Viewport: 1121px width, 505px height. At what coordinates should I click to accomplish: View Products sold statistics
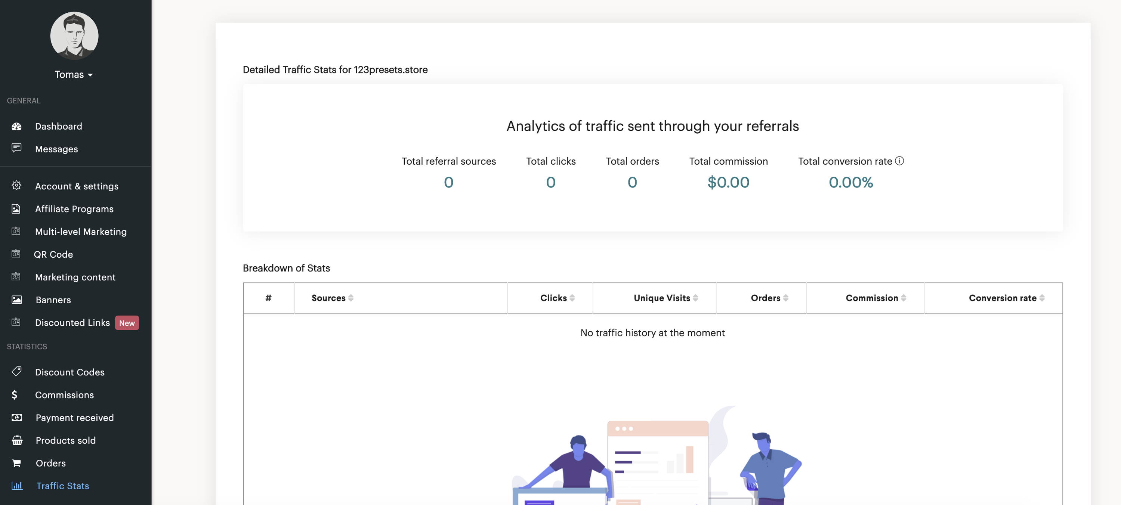tap(66, 440)
